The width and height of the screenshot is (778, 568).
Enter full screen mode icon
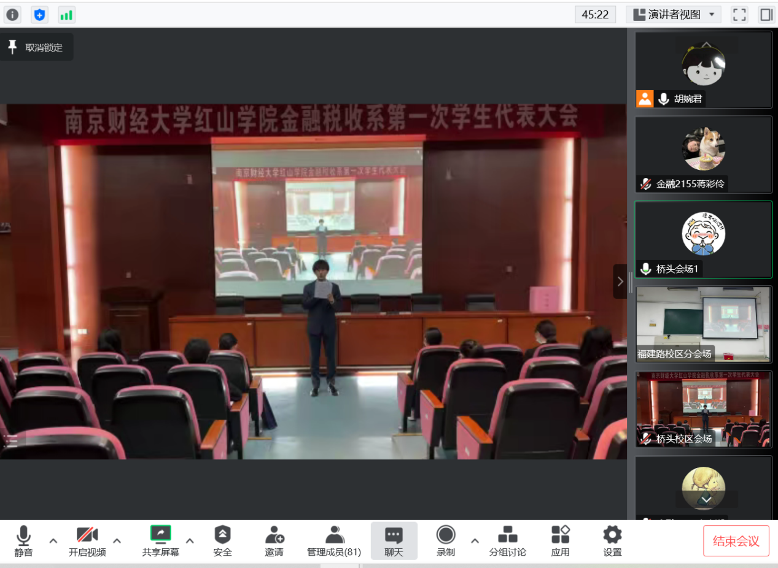[x=739, y=15]
